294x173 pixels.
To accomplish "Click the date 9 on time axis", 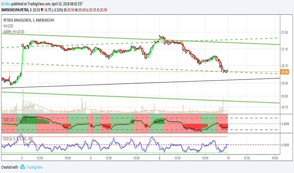I will click(x=160, y=158).
